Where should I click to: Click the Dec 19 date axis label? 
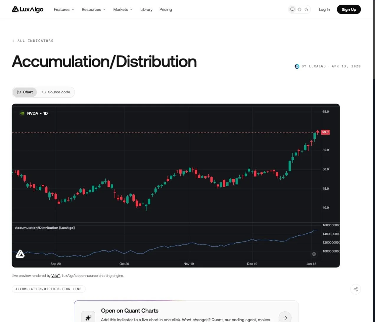click(x=252, y=264)
